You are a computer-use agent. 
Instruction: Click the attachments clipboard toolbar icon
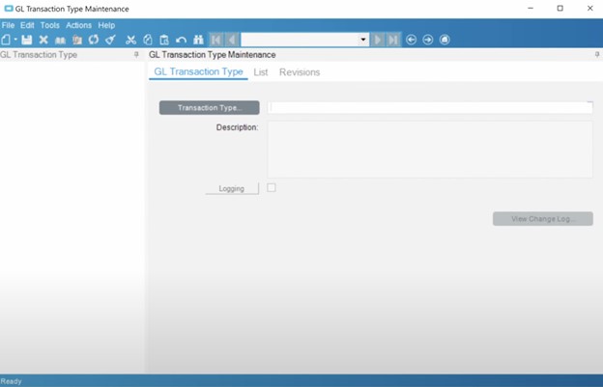tap(77, 40)
